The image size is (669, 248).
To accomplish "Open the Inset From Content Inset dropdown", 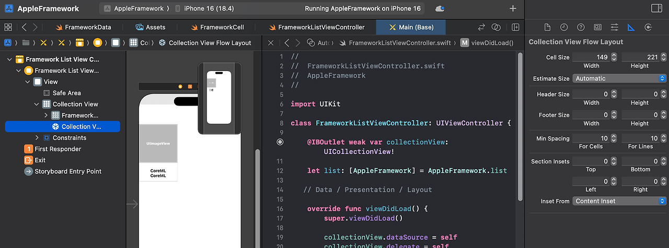I will tap(619, 201).
